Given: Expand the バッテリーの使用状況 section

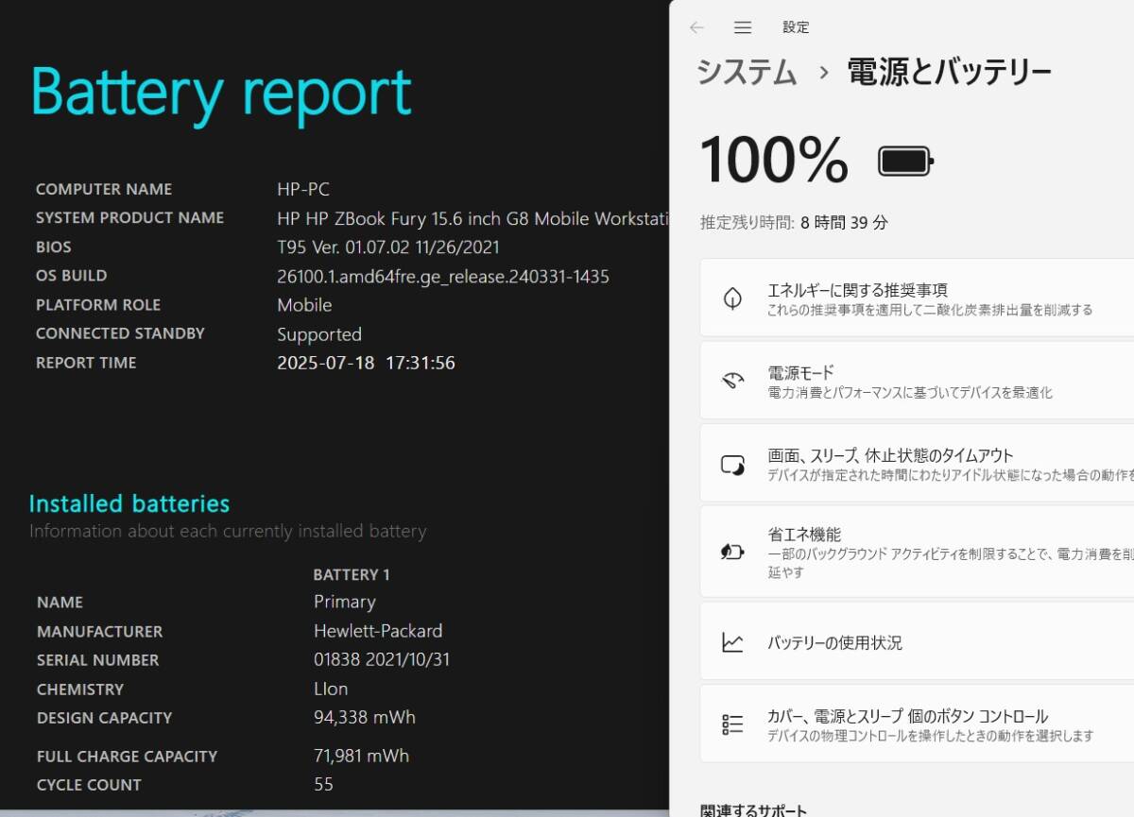Looking at the screenshot, I should point(917,642).
